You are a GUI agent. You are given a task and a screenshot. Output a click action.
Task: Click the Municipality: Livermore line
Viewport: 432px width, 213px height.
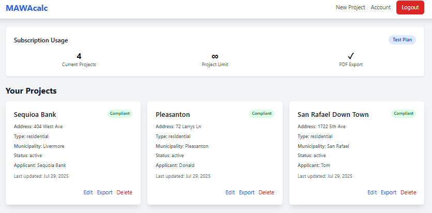[x=39, y=146]
